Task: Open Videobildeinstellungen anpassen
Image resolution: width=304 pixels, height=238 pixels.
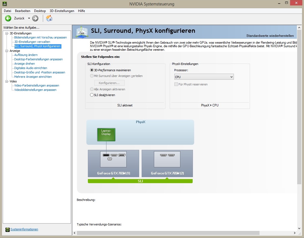Action: pos(35,90)
